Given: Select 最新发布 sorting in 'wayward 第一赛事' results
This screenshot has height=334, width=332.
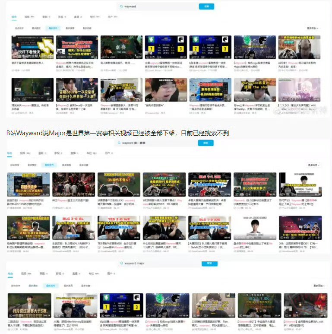Looking at the screenshot, I should point(49,165).
